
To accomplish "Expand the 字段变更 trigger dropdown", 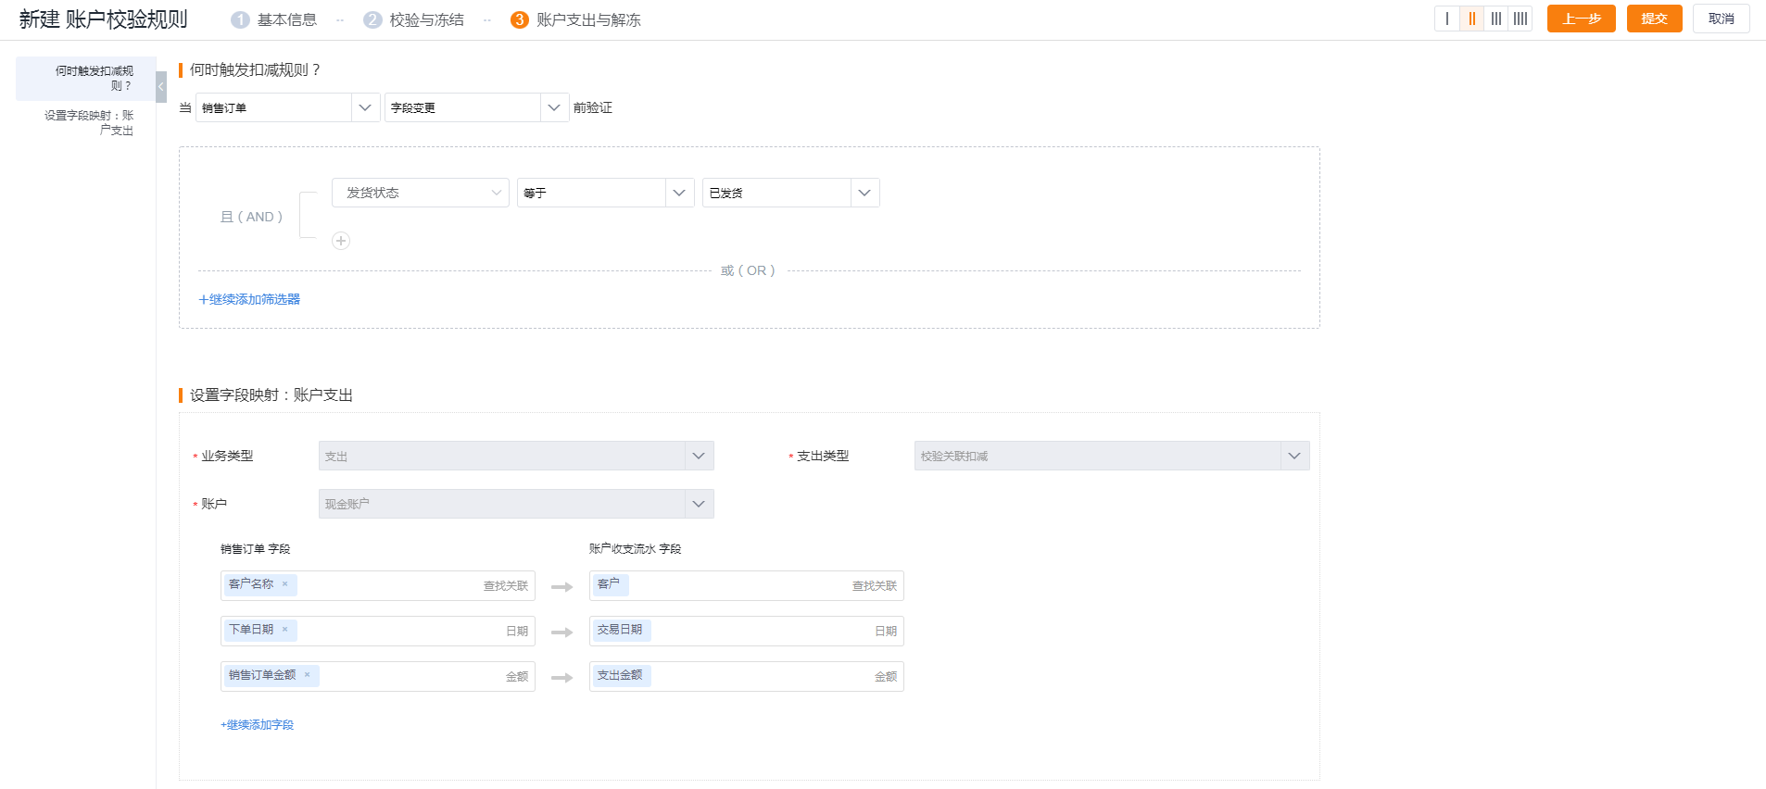I will pyautogui.click(x=476, y=107).
